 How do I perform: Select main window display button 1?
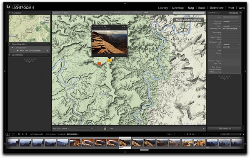(7, 134)
